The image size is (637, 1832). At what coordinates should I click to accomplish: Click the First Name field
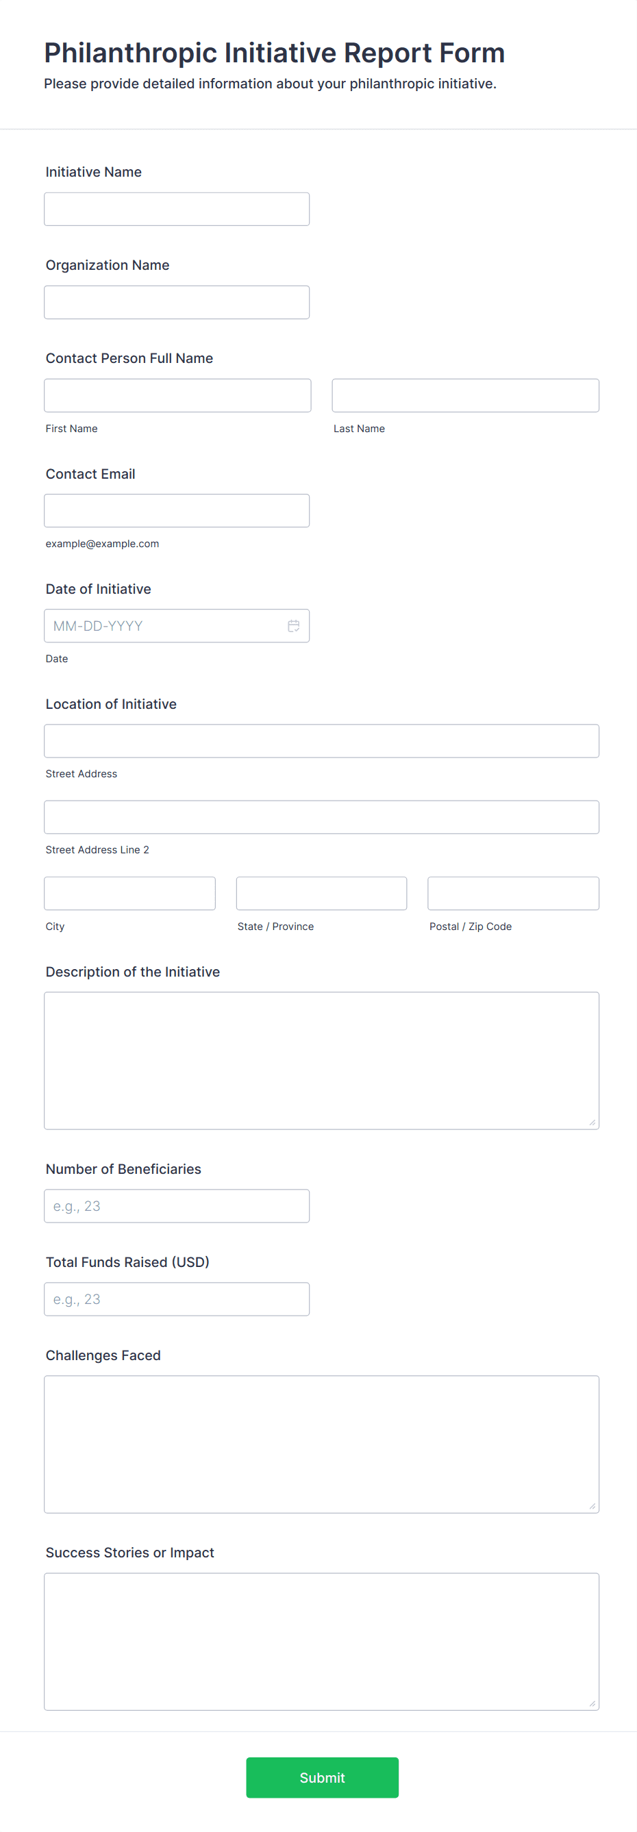177,395
